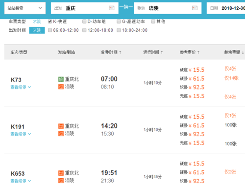Click 仅14张 remaining tickets for K73

[x=231, y=78]
